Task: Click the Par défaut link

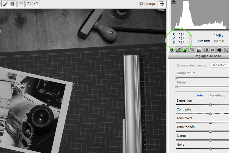Action: [x=217, y=96]
